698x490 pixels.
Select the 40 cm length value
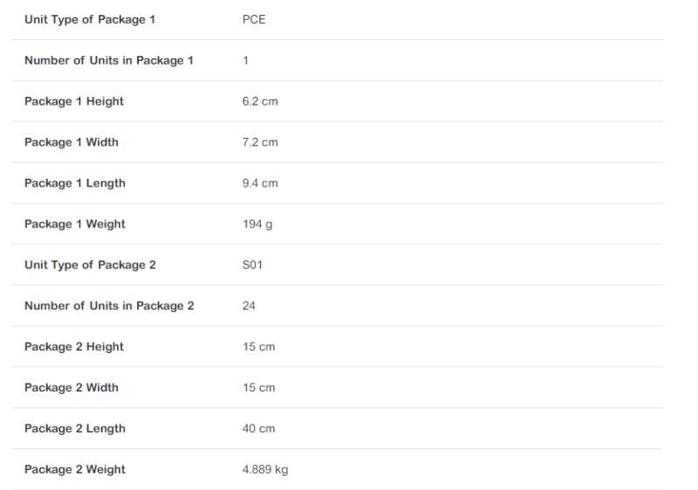coord(258,429)
